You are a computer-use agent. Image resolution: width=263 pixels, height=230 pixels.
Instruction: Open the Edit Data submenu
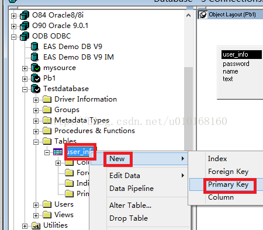click(x=139, y=176)
